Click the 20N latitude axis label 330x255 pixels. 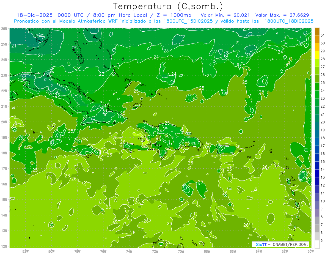4,122
